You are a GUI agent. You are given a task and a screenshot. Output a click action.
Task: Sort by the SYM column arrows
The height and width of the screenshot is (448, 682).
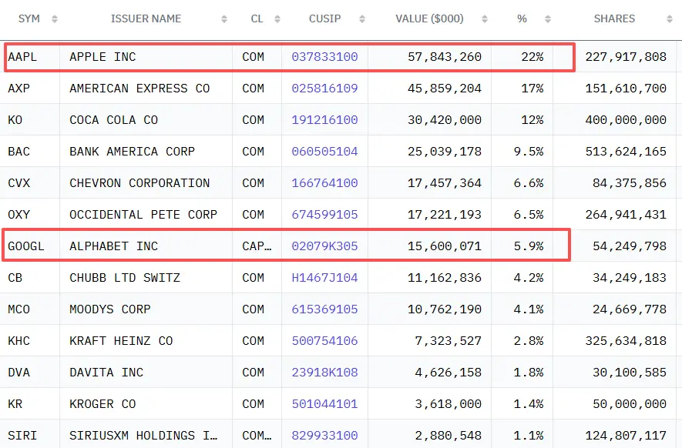tap(55, 19)
